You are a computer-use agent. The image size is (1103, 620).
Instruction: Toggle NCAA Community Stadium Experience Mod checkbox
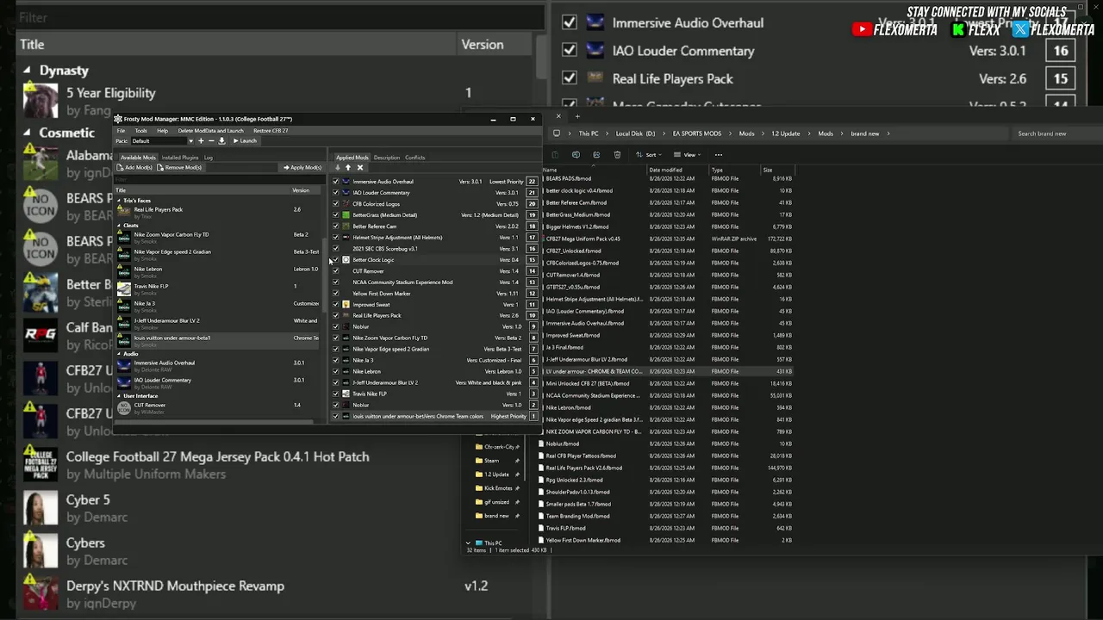(336, 282)
